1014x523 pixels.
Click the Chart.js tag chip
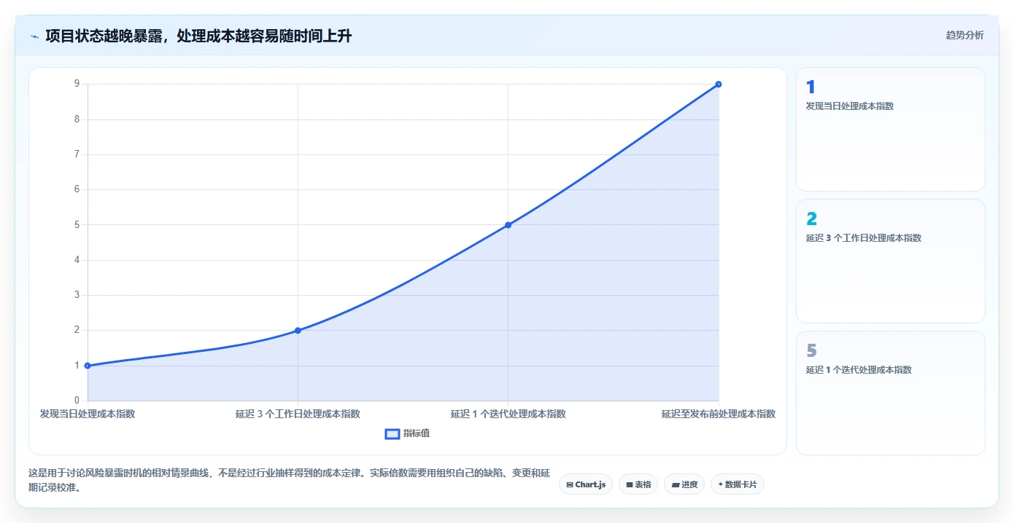(586, 484)
